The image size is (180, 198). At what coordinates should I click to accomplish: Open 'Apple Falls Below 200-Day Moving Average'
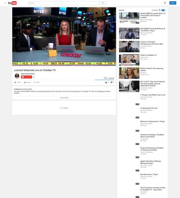tap(151, 162)
